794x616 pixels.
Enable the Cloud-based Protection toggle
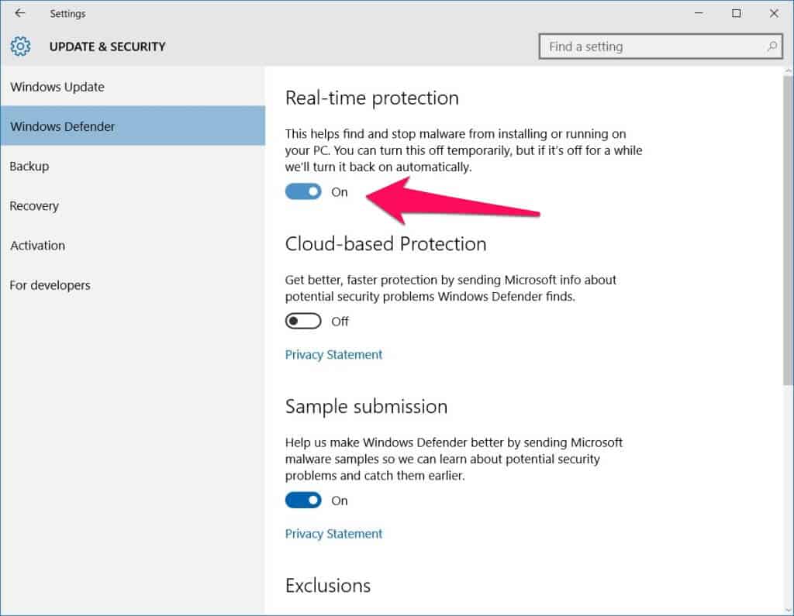(303, 321)
